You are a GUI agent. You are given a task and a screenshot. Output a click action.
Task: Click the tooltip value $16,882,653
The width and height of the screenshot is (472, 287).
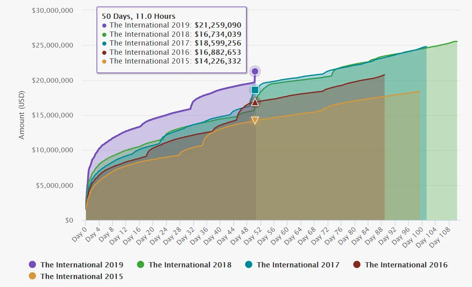pyautogui.click(x=218, y=52)
